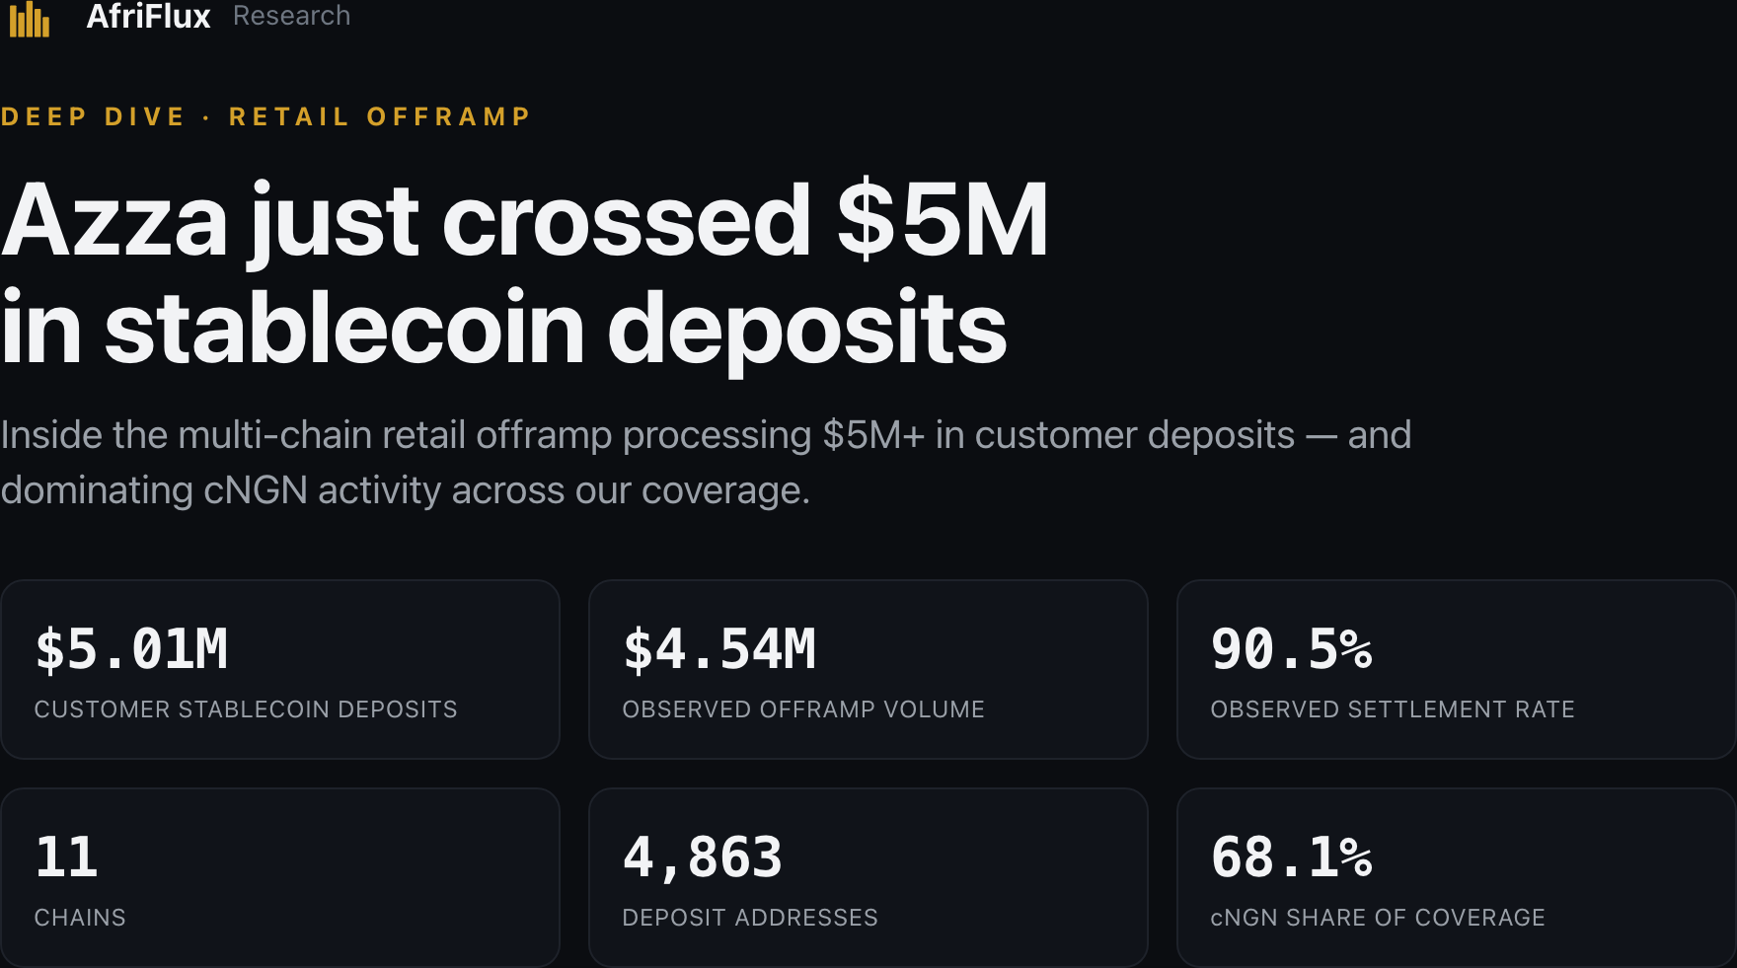Click the $5.01M value figure
The image size is (1737, 968).
(131, 649)
